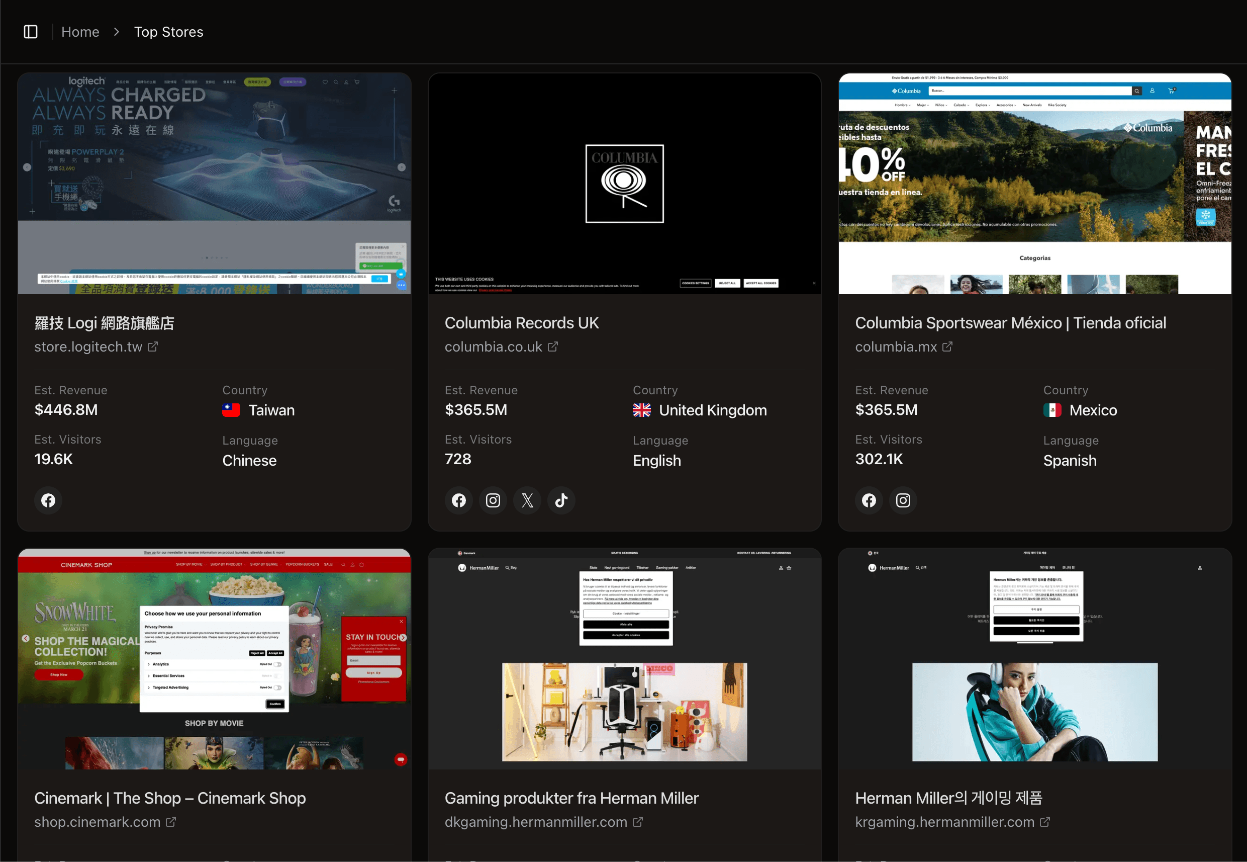Open Facebook icon on Logitech card
The height and width of the screenshot is (862, 1247).
click(x=48, y=500)
